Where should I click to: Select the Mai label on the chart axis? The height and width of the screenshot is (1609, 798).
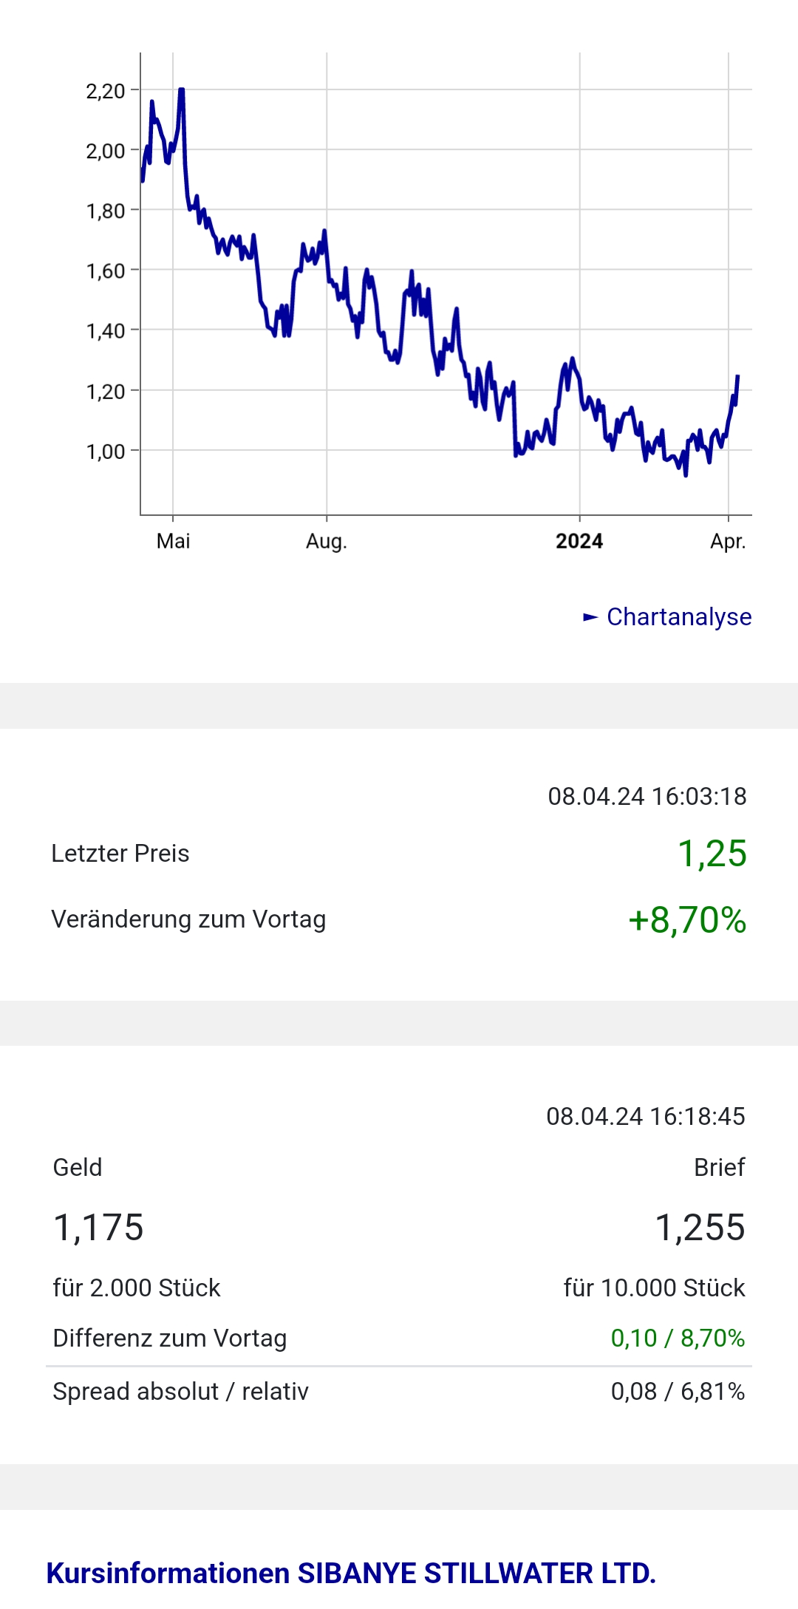tap(173, 541)
